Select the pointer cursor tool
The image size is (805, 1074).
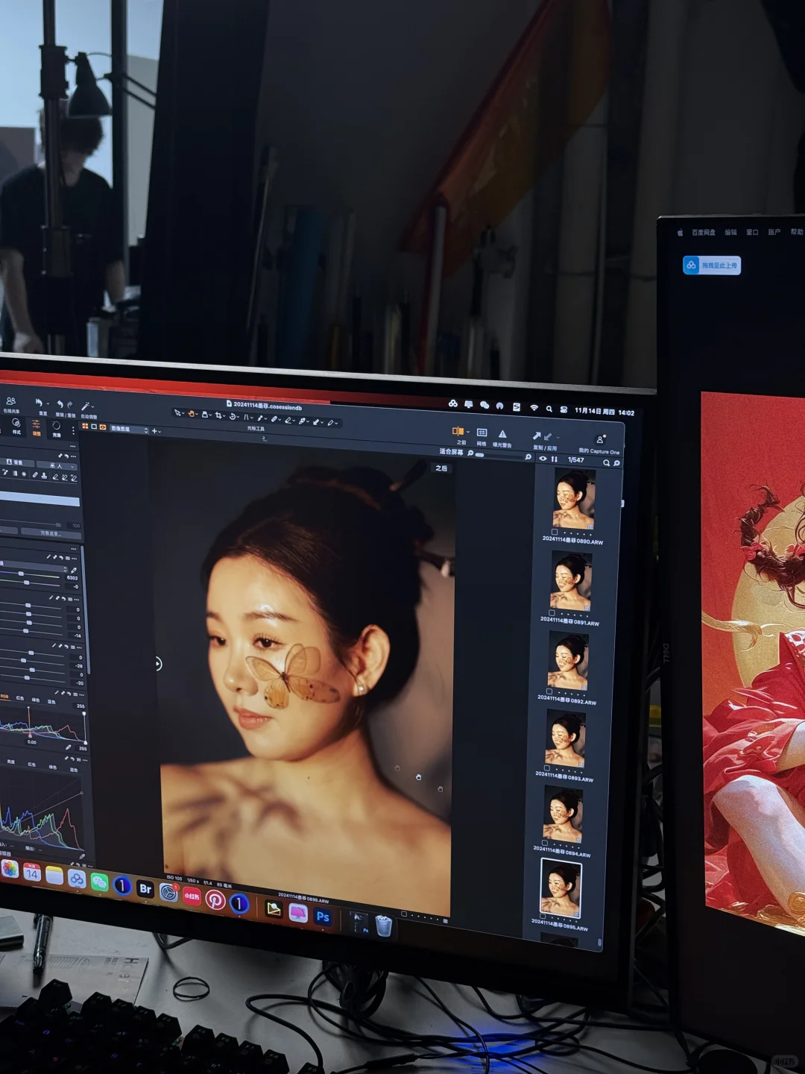[x=177, y=412]
